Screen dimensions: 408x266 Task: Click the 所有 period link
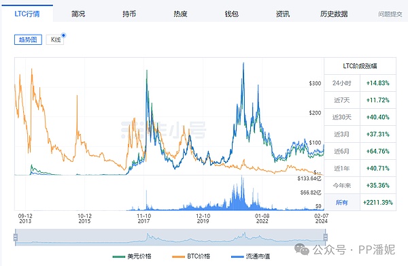(342, 202)
